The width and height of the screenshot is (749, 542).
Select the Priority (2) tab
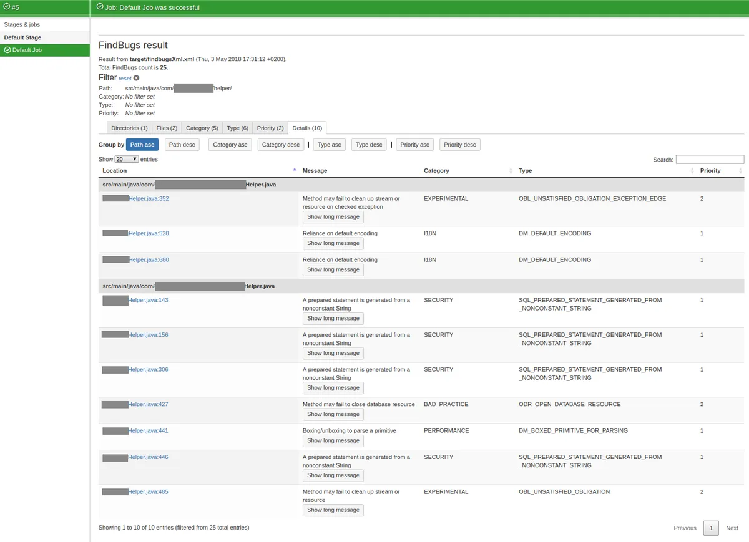tap(270, 128)
